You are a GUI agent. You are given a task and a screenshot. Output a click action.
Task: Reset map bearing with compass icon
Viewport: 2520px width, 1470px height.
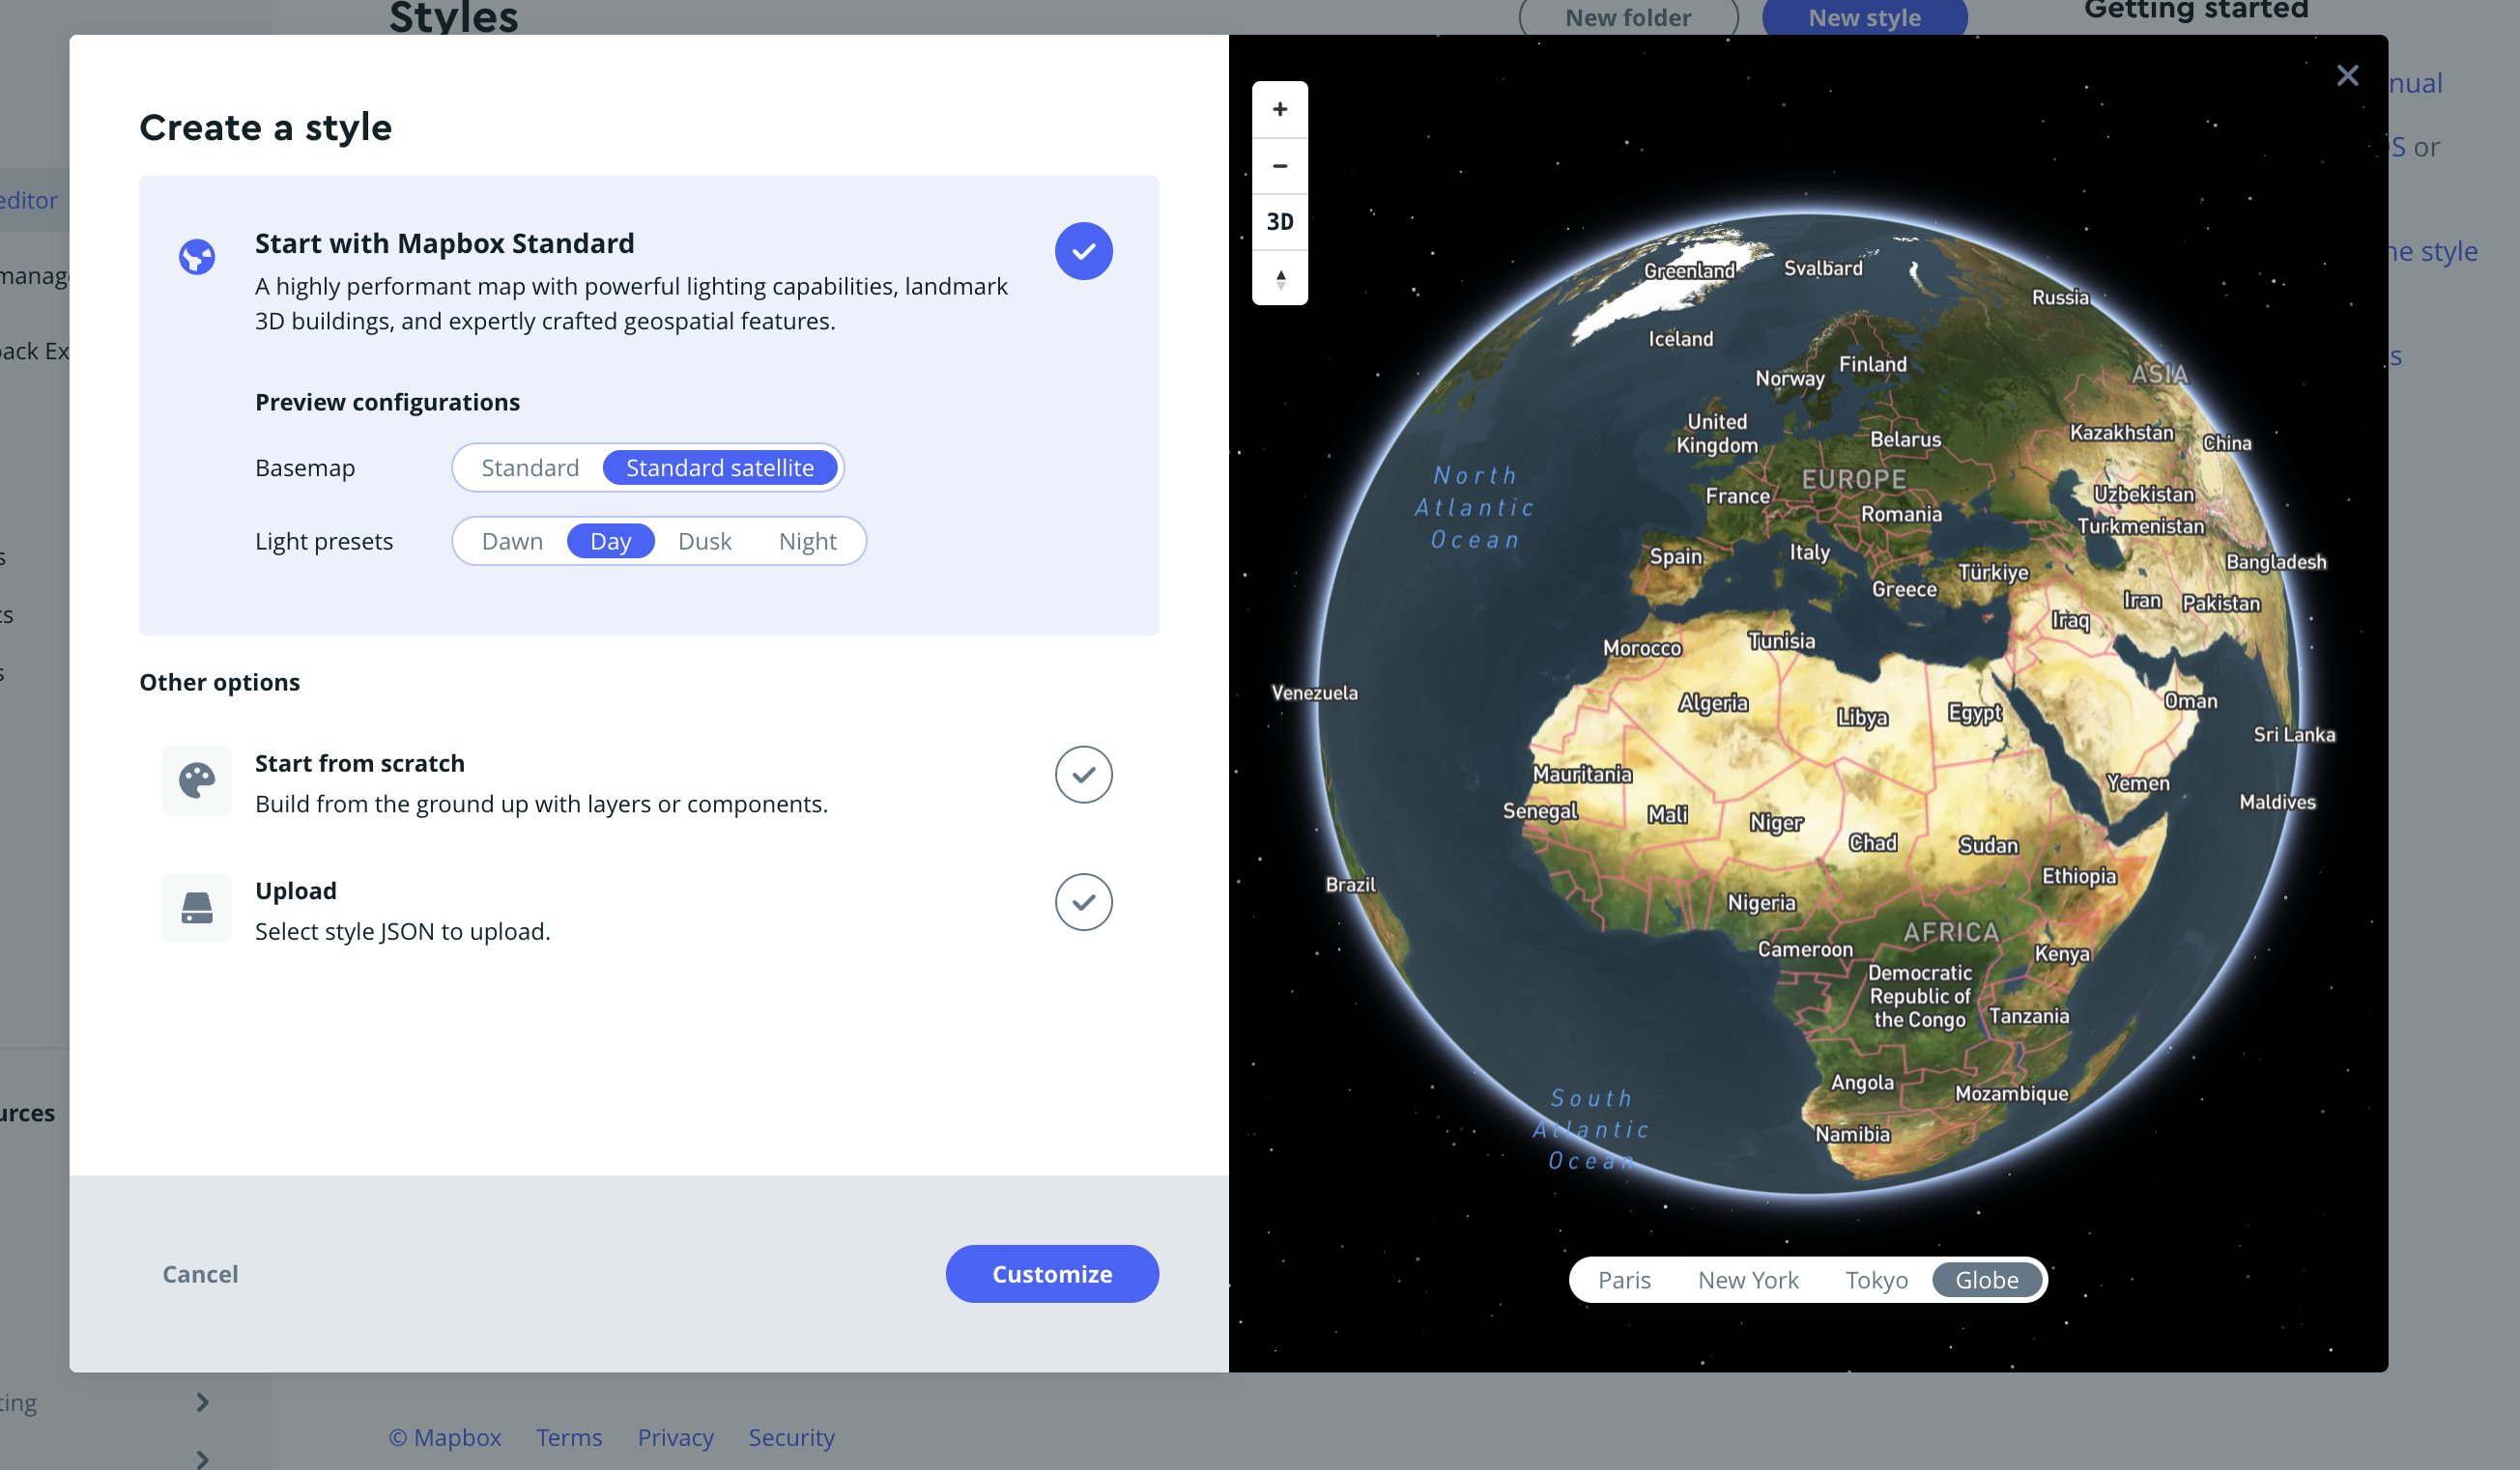tap(1279, 279)
